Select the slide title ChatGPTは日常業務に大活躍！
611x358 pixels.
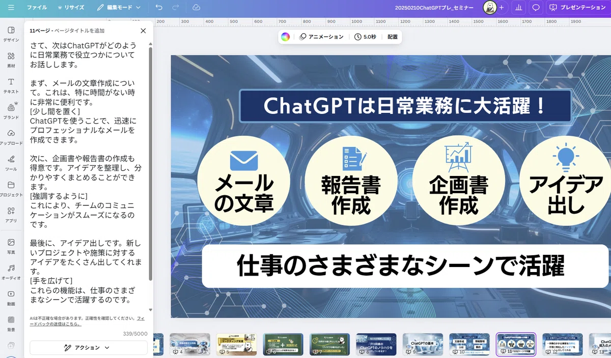tap(405, 106)
